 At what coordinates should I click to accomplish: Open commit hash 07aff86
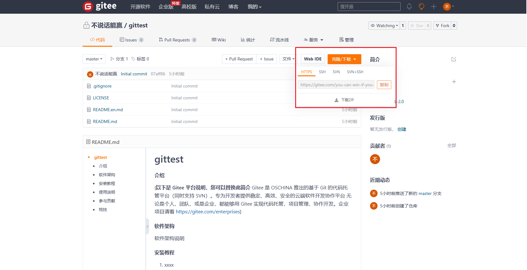tap(158, 74)
